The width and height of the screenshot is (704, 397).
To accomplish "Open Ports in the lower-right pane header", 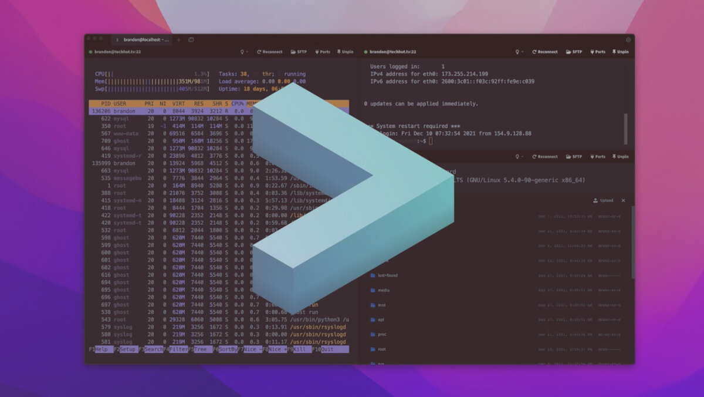I will click(598, 157).
